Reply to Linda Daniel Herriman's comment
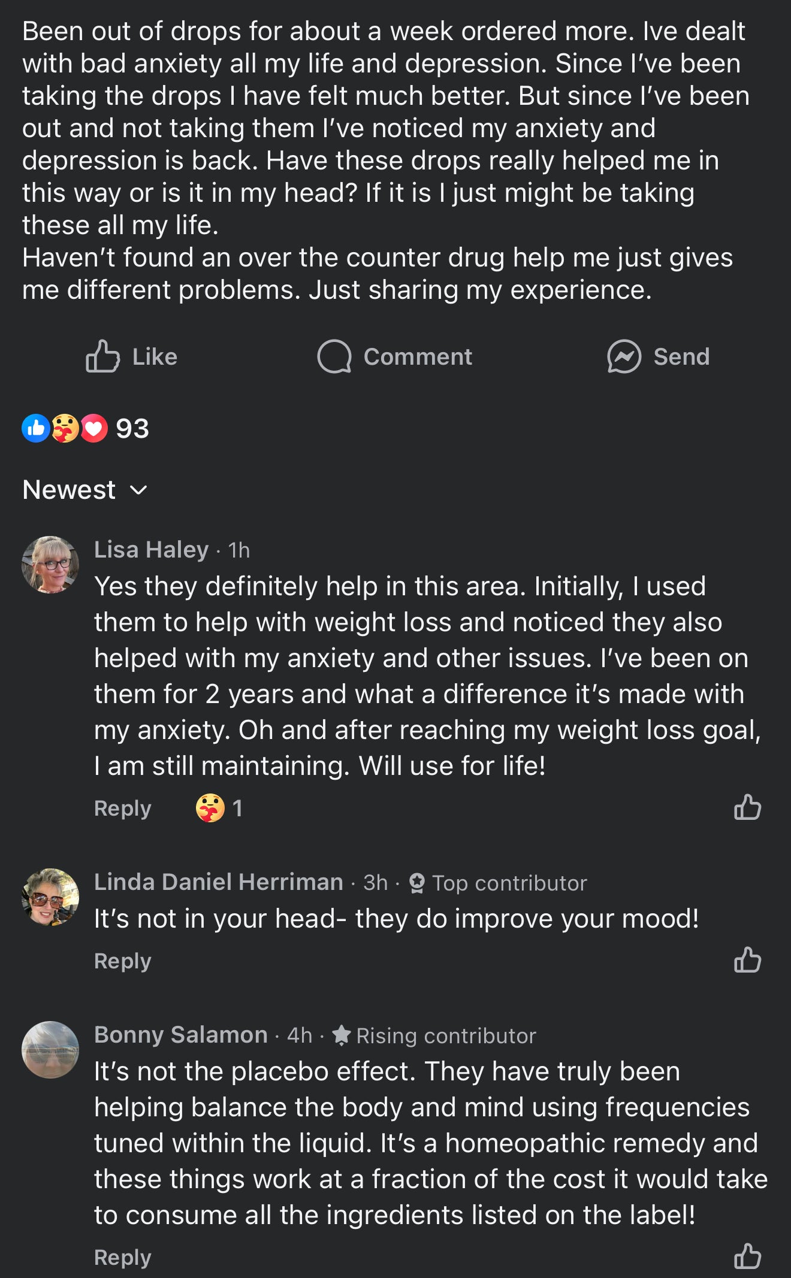This screenshot has width=791, height=1278. coord(122,961)
